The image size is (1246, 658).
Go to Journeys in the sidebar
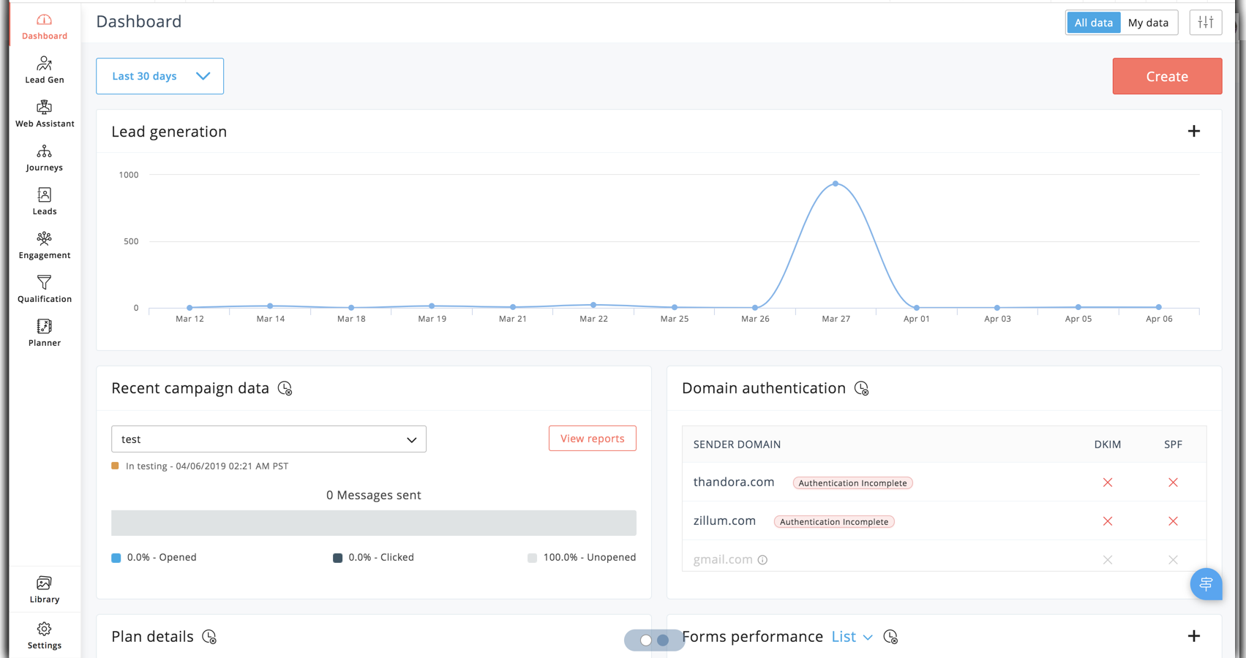pyautogui.click(x=45, y=158)
